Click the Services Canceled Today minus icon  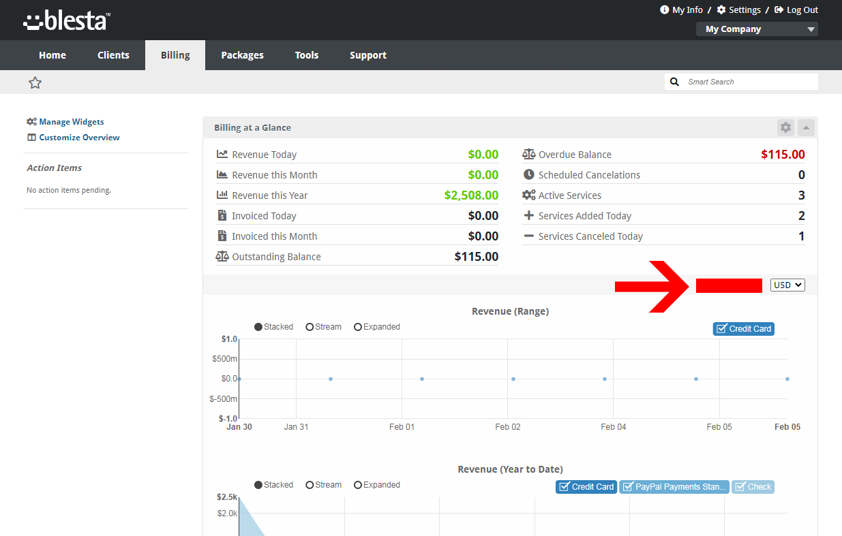tap(529, 236)
